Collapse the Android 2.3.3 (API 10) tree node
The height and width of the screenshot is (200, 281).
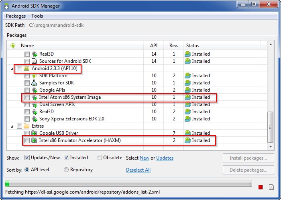point(12,69)
